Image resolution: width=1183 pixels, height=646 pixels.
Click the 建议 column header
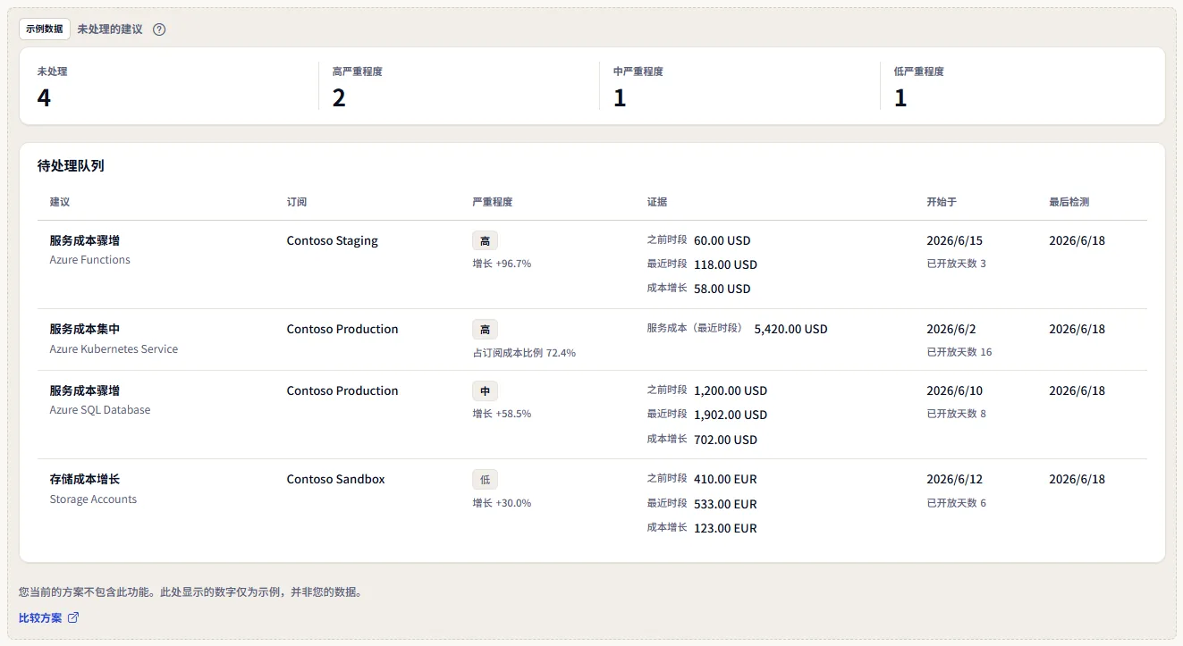(x=60, y=202)
